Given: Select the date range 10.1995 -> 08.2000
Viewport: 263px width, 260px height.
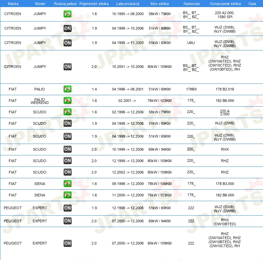Looking at the screenshot, I should click(128, 14).
